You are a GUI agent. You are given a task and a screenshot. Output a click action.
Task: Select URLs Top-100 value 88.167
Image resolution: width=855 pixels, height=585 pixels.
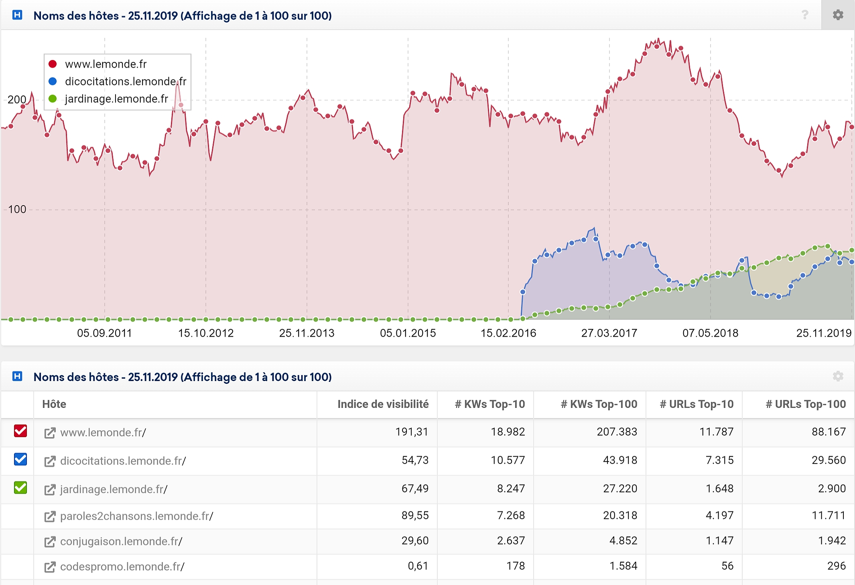829,432
